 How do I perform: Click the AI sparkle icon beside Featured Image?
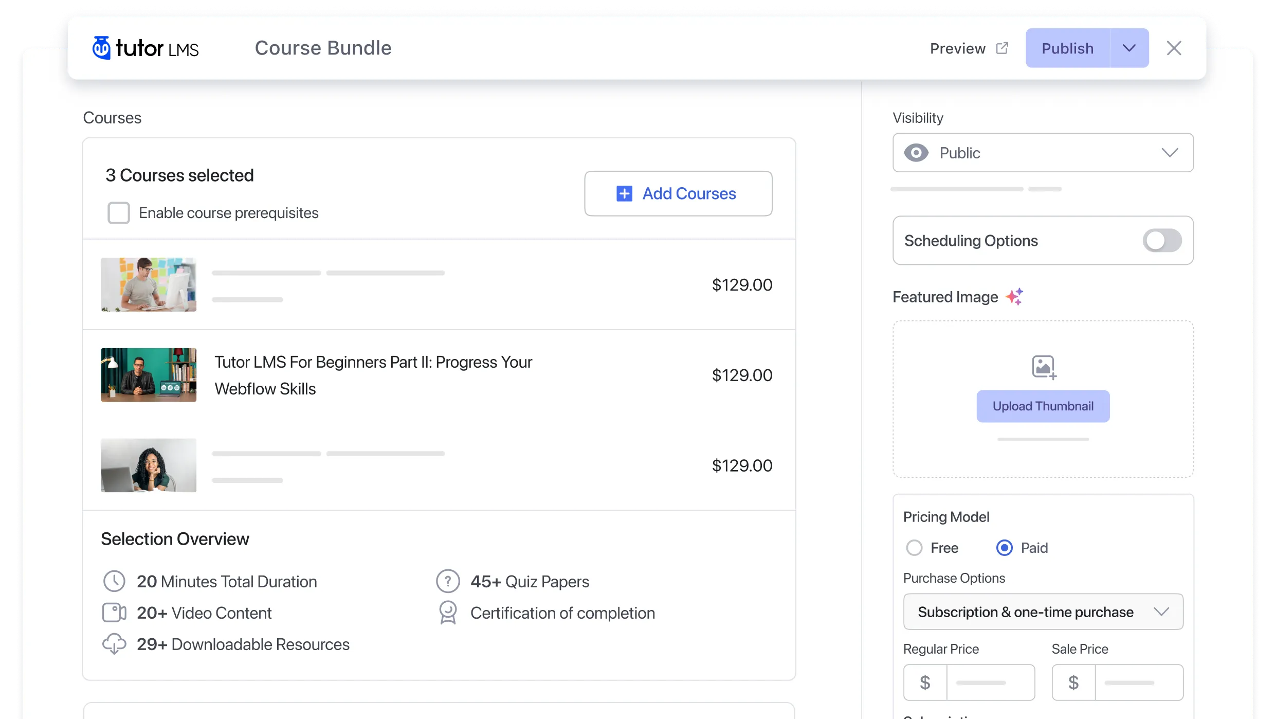click(1015, 297)
